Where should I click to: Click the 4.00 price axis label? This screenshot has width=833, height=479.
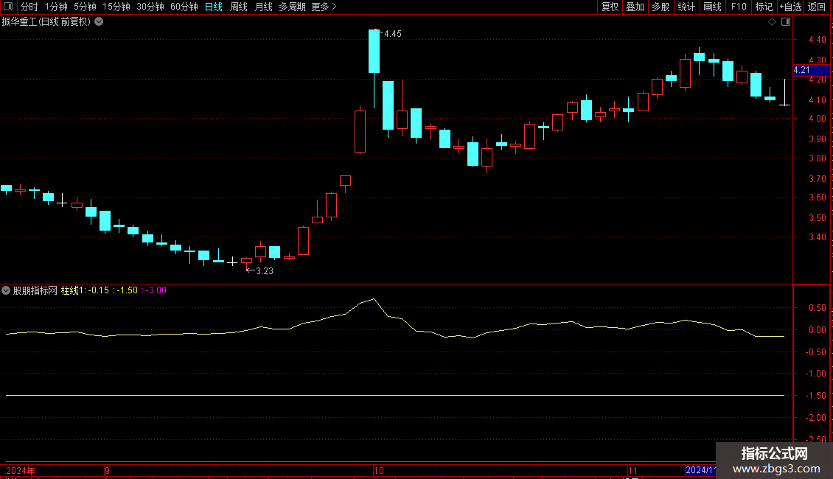817,119
